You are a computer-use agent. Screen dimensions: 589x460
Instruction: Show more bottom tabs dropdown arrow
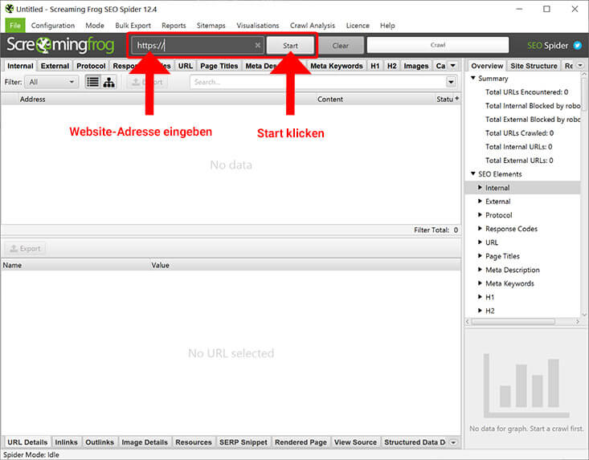pos(453,442)
